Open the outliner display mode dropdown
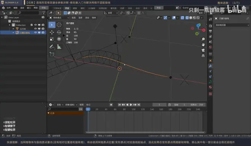Image resolution: width=251 pixels, height=146 pixels. click(4, 13)
